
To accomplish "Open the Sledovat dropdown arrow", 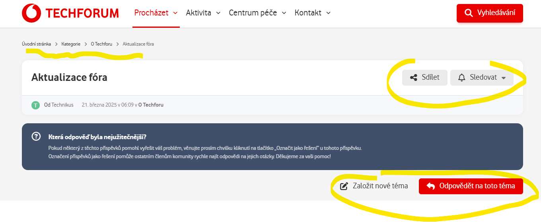I will click(504, 78).
